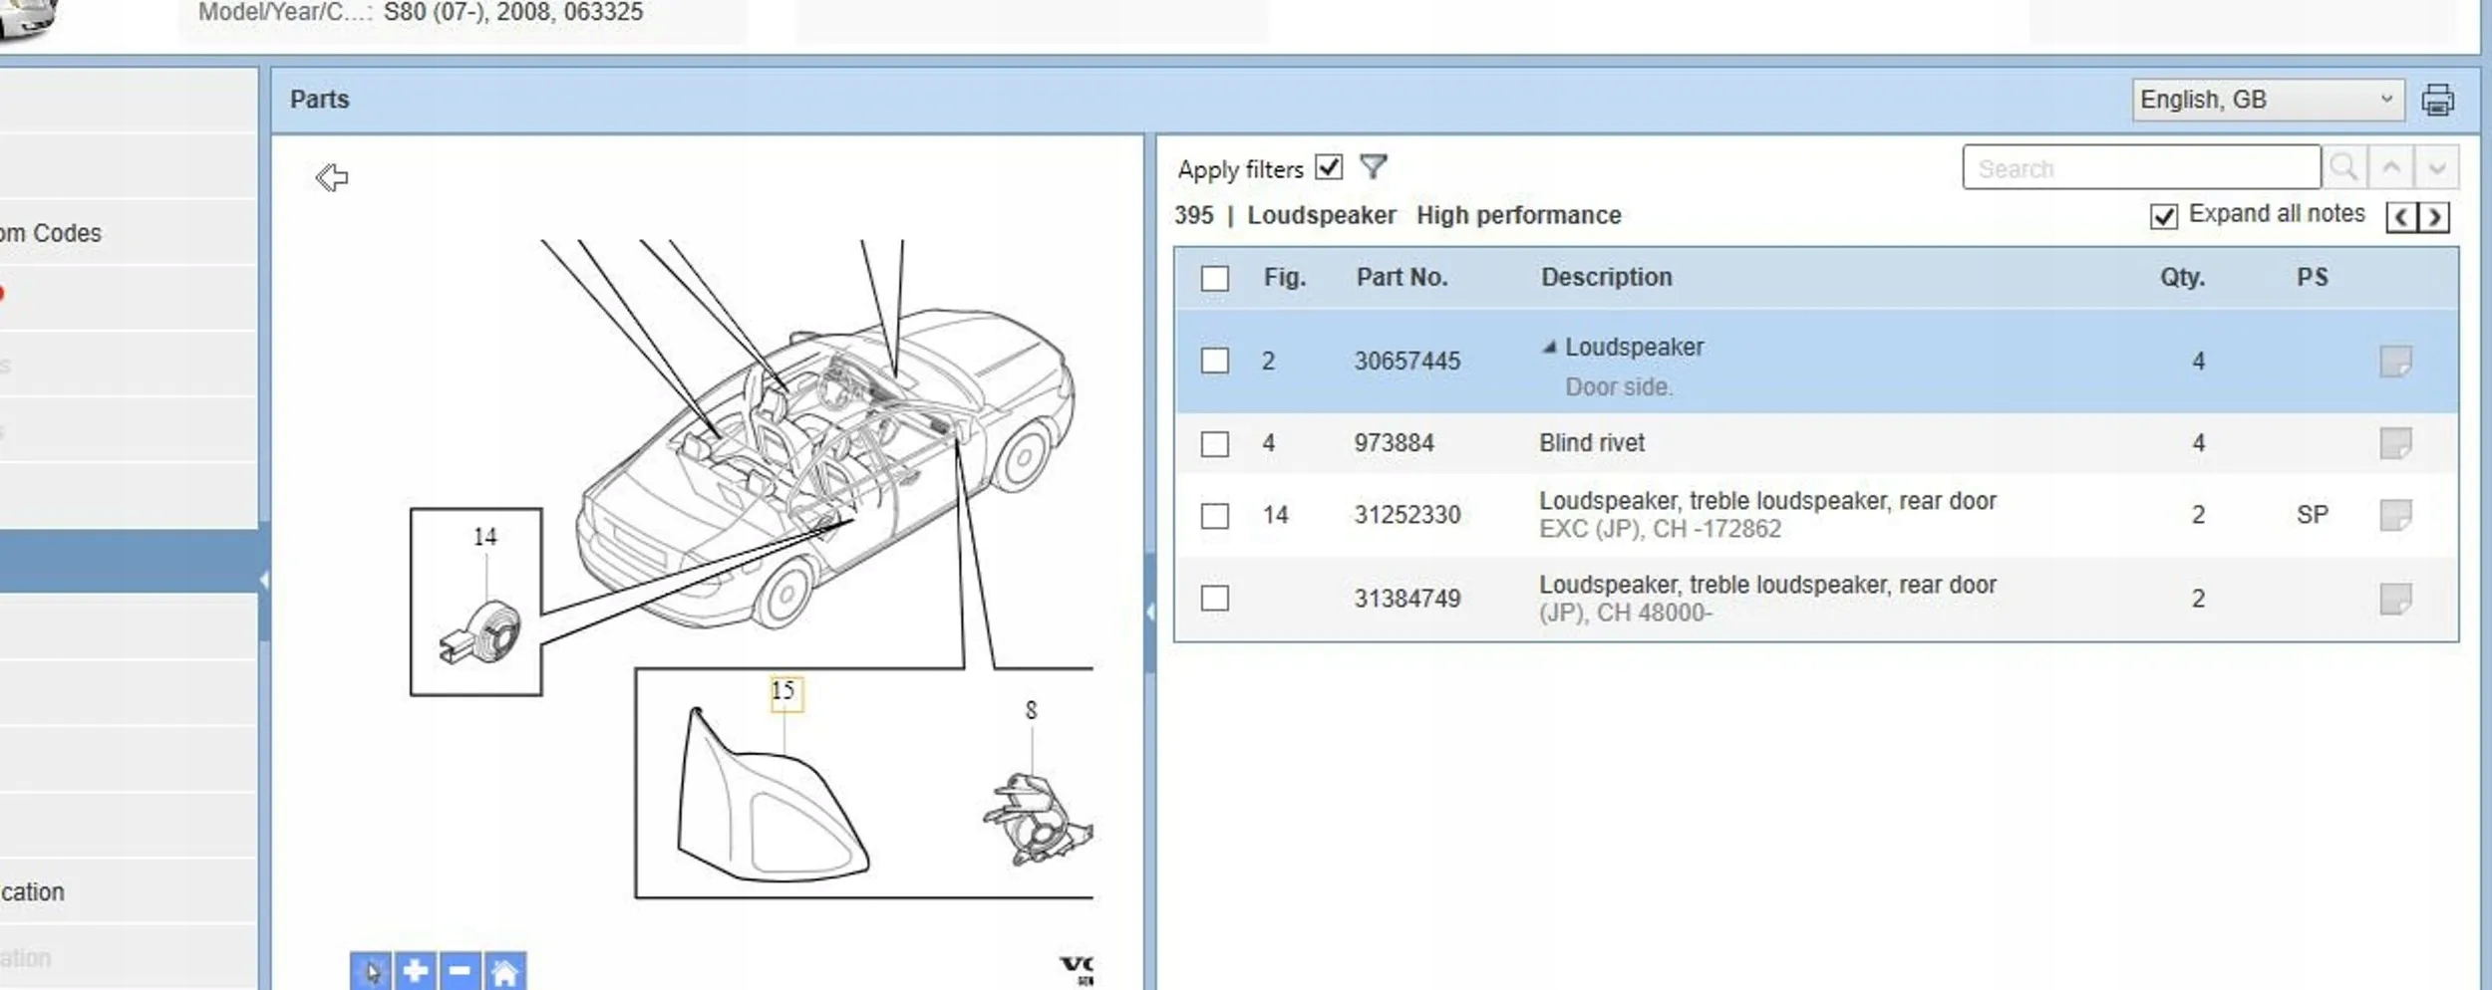This screenshot has height=990, width=2492.
Task: Click the print icon
Action: pyautogui.click(x=2438, y=100)
